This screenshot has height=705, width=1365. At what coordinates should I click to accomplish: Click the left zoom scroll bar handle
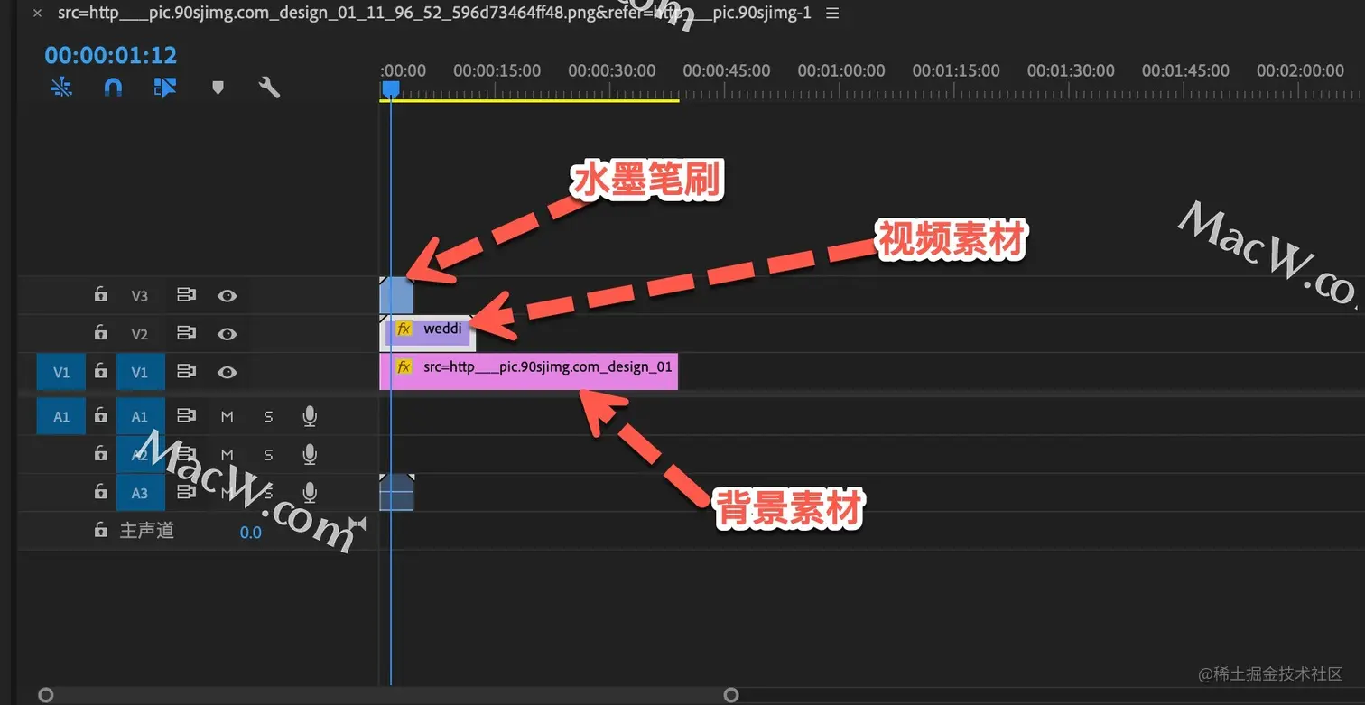[46, 695]
